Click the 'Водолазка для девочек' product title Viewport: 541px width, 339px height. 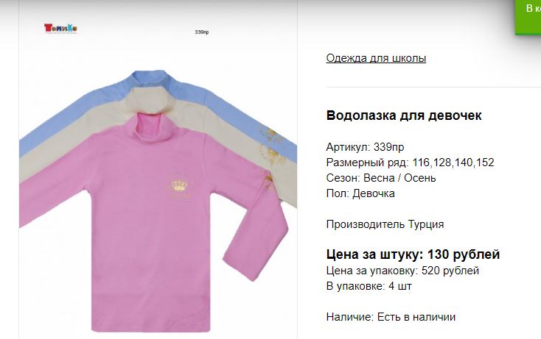(x=404, y=115)
